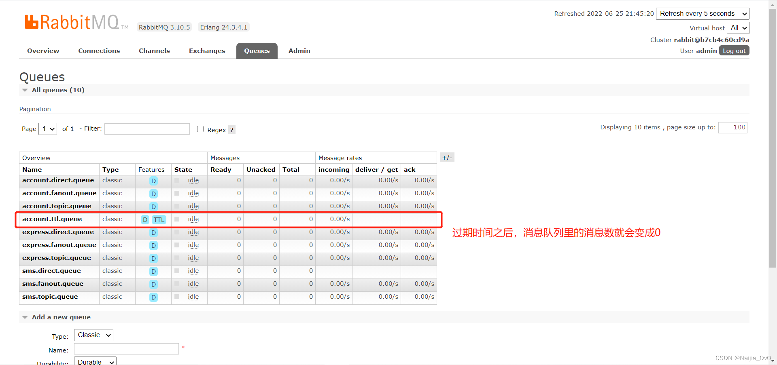This screenshot has height=365, width=777.
Task: Switch to the Exchanges tab
Action: [x=207, y=51]
